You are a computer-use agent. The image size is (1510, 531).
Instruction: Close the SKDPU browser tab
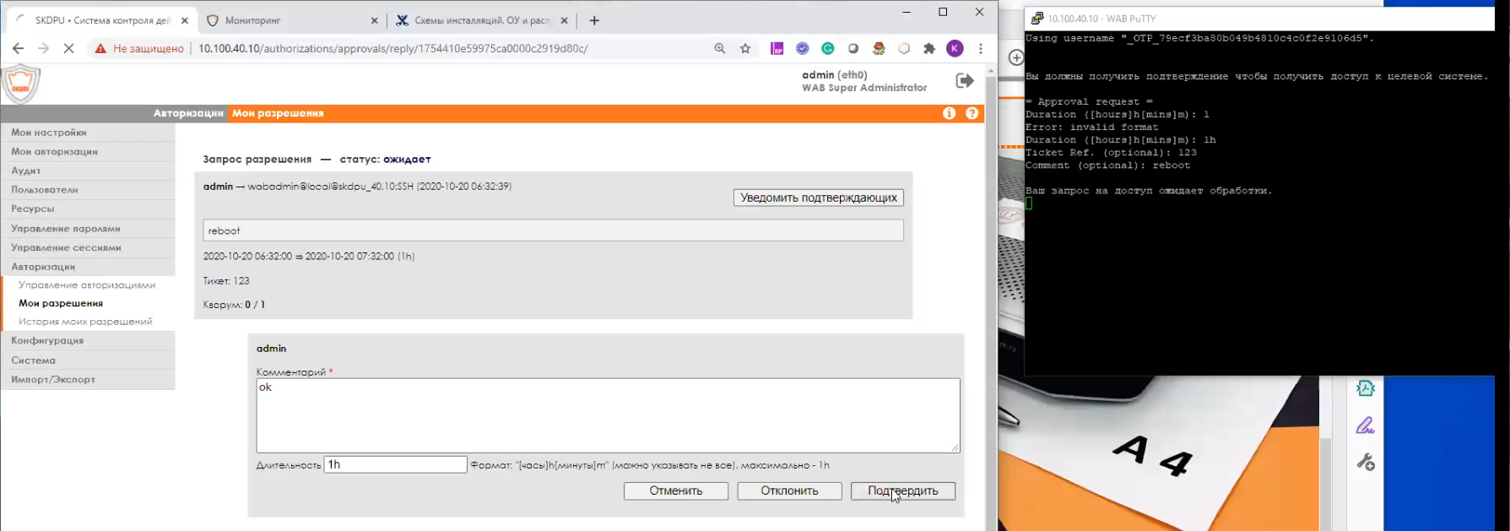(x=185, y=20)
